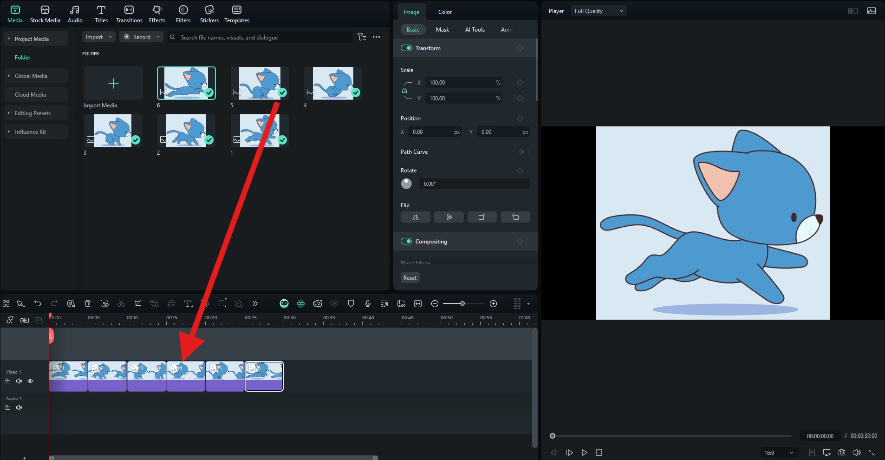Image resolution: width=885 pixels, height=460 pixels.
Task: Open the Import dropdown
Action: pyautogui.click(x=99, y=37)
